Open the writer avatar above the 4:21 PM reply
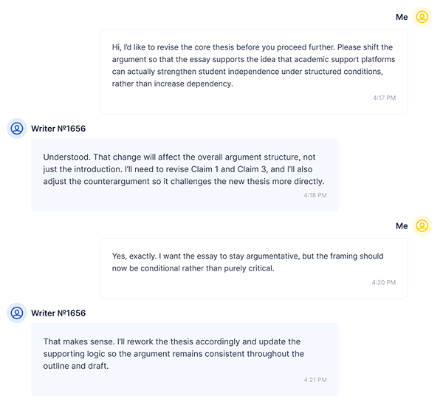 click(x=17, y=313)
